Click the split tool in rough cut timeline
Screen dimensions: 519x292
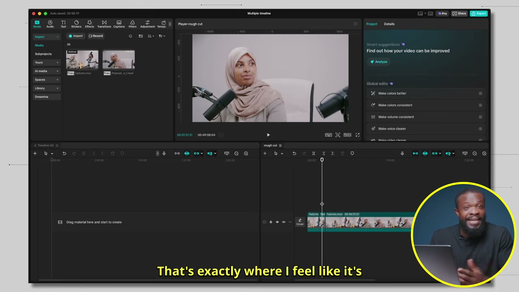point(313,153)
